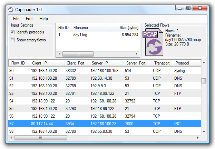Sort by the Protocol column header

pyautogui.click(x=187, y=63)
